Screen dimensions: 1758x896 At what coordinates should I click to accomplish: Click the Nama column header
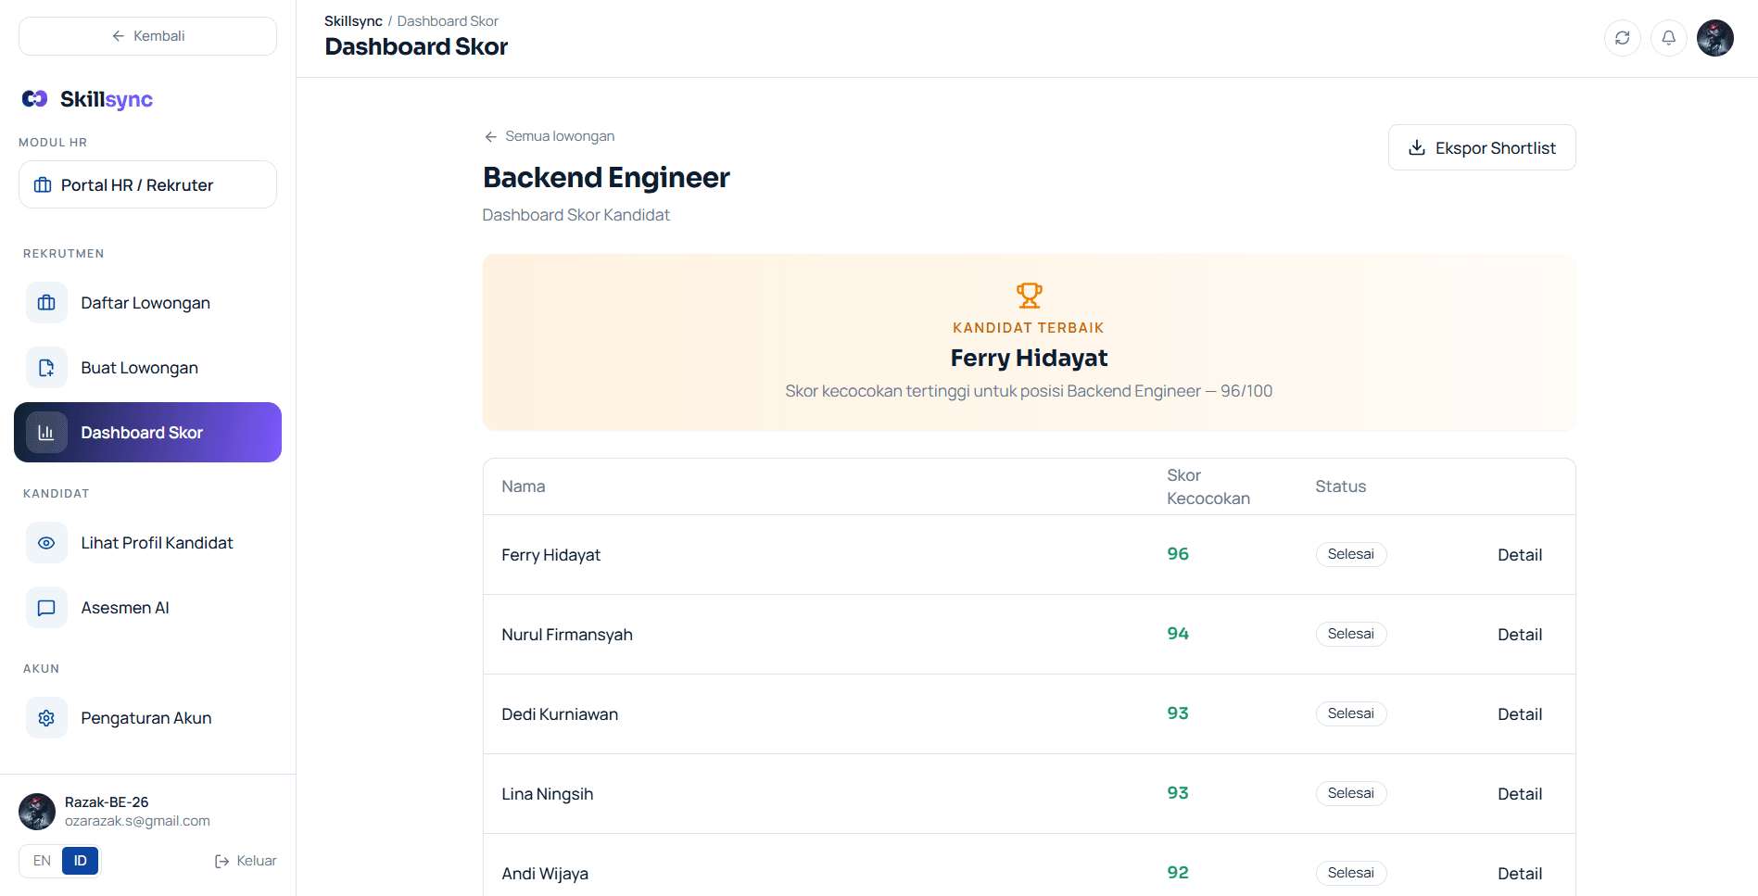[x=524, y=486]
